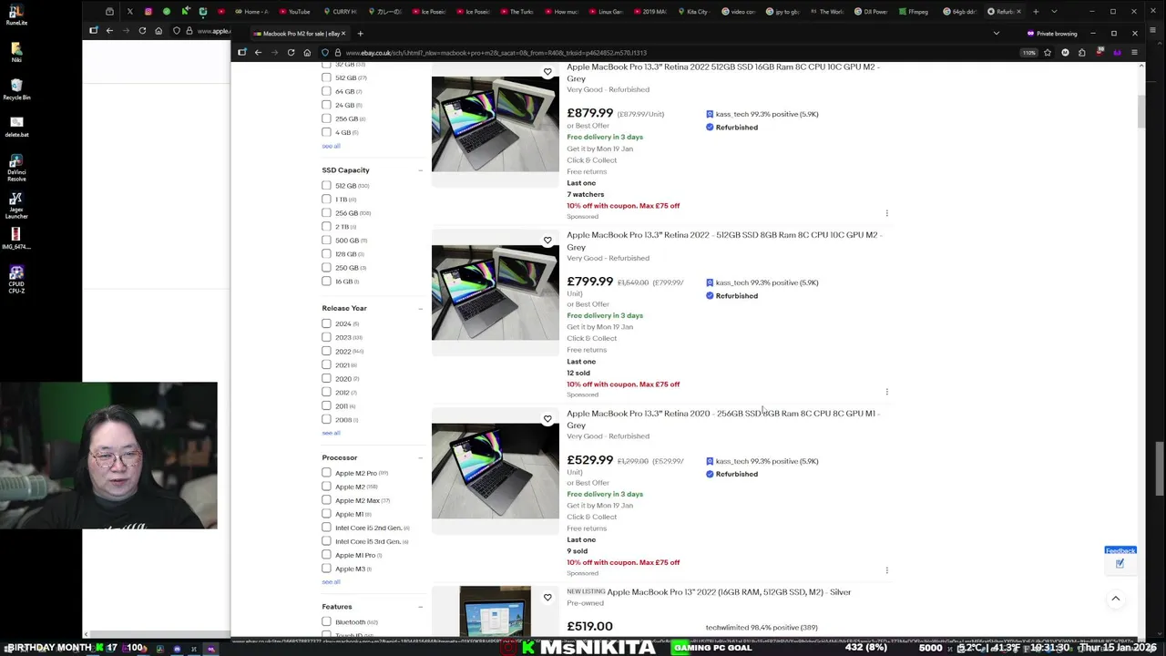Open the hamburger menu in the eBay browser window
The width and height of the screenshot is (1166, 656).
pyautogui.click(x=1134, y=53)
